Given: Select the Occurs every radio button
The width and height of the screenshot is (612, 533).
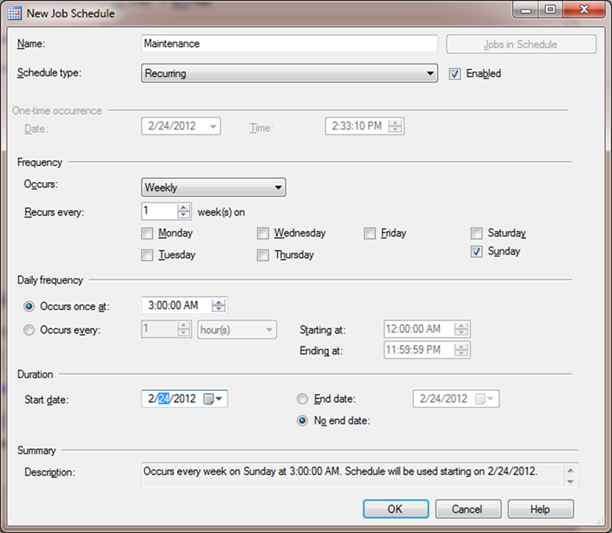Looking at the screenshot, I should tap(29, 330).
